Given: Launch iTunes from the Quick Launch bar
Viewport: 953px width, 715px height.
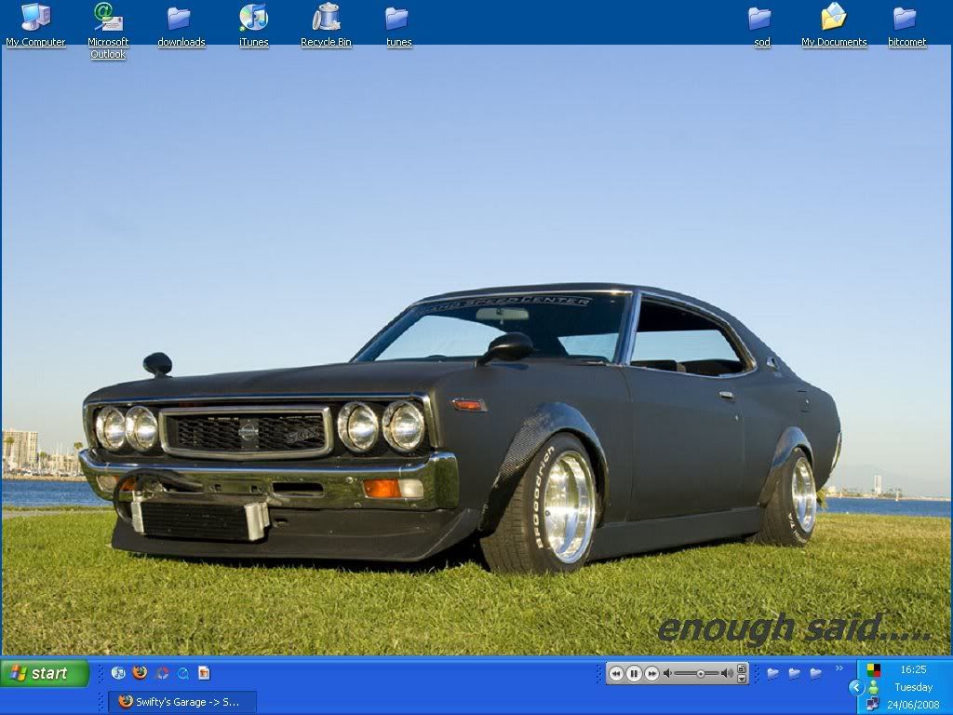Looking at the screenshot, I should [x=118, y=672].
